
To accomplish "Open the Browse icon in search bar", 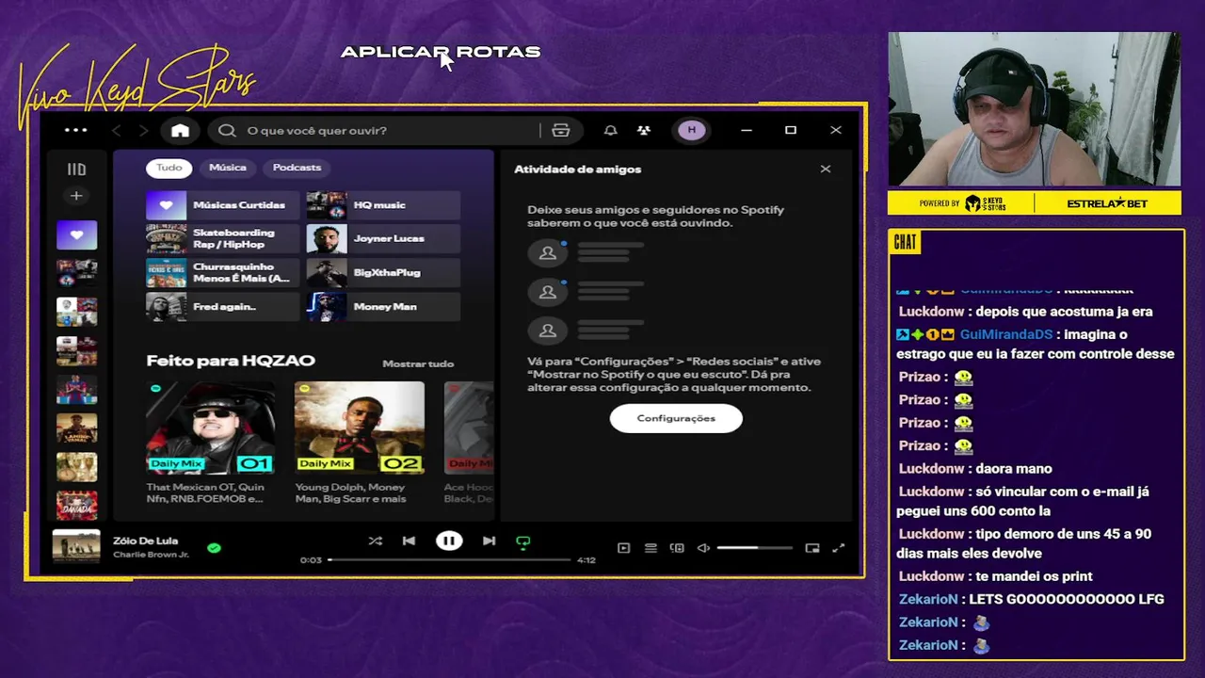I will [561, 130].
